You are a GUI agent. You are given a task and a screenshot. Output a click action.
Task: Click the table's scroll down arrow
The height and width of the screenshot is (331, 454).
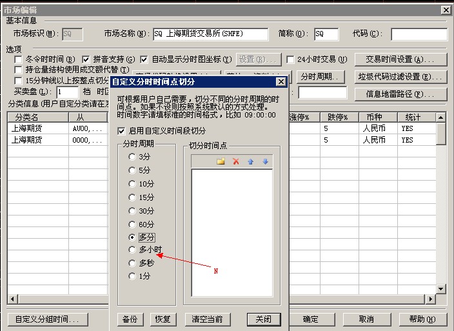[x=441, y=289]
